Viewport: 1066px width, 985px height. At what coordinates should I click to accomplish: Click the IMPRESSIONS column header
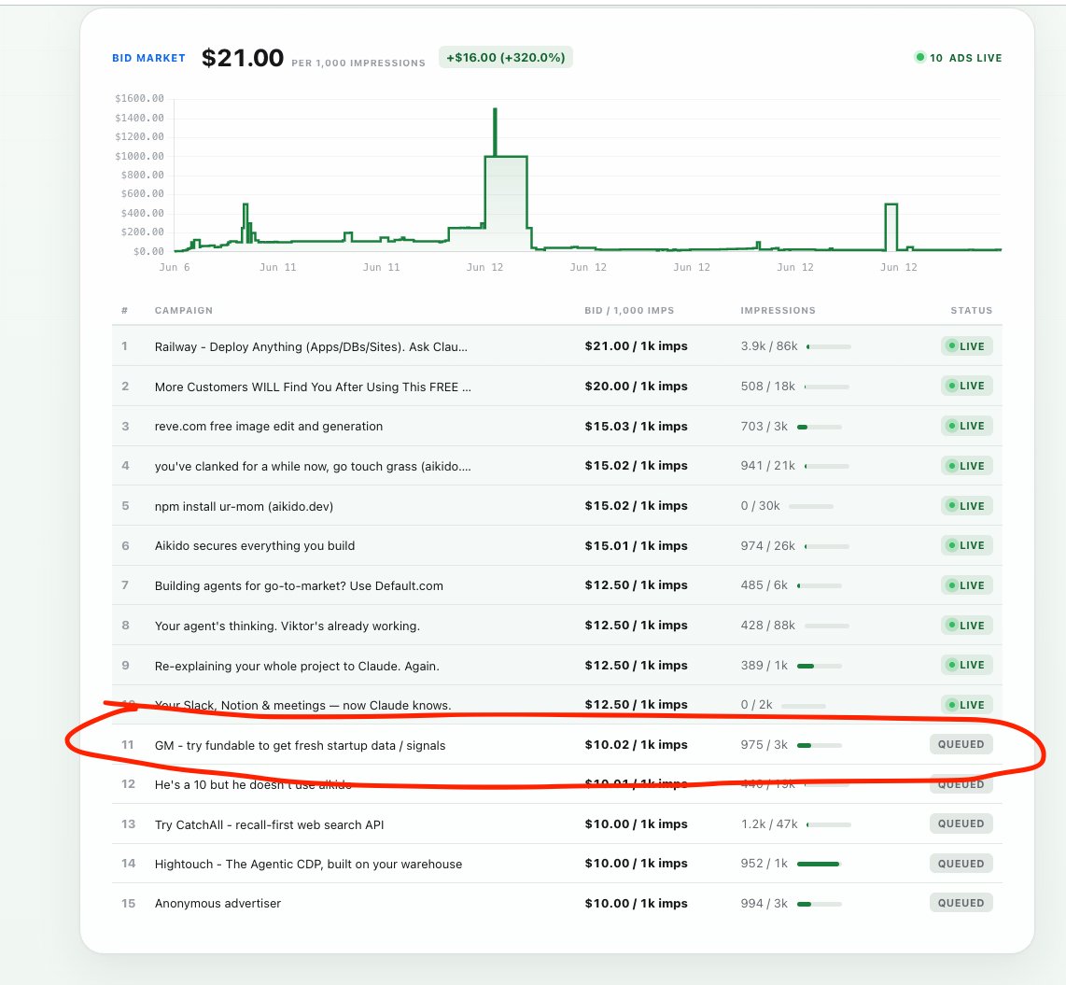coord(778,310)
